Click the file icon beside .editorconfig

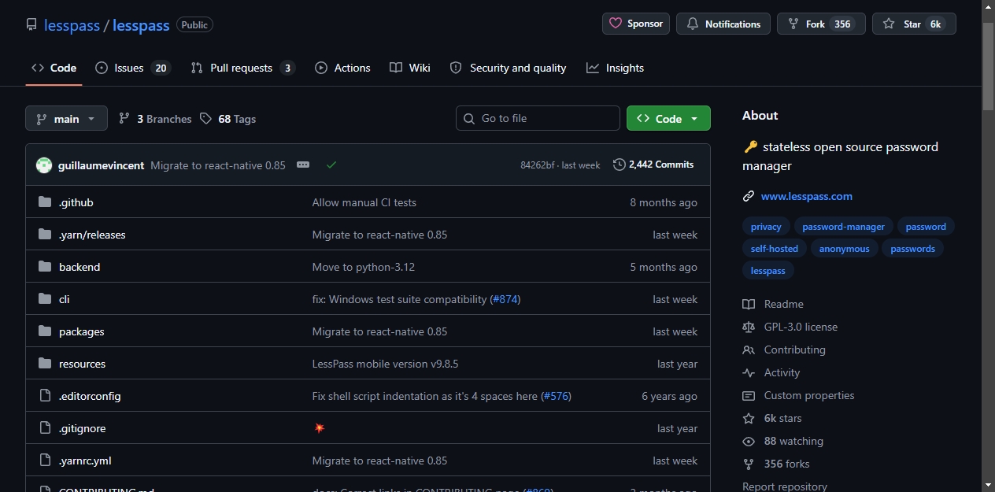click(45, 396)
